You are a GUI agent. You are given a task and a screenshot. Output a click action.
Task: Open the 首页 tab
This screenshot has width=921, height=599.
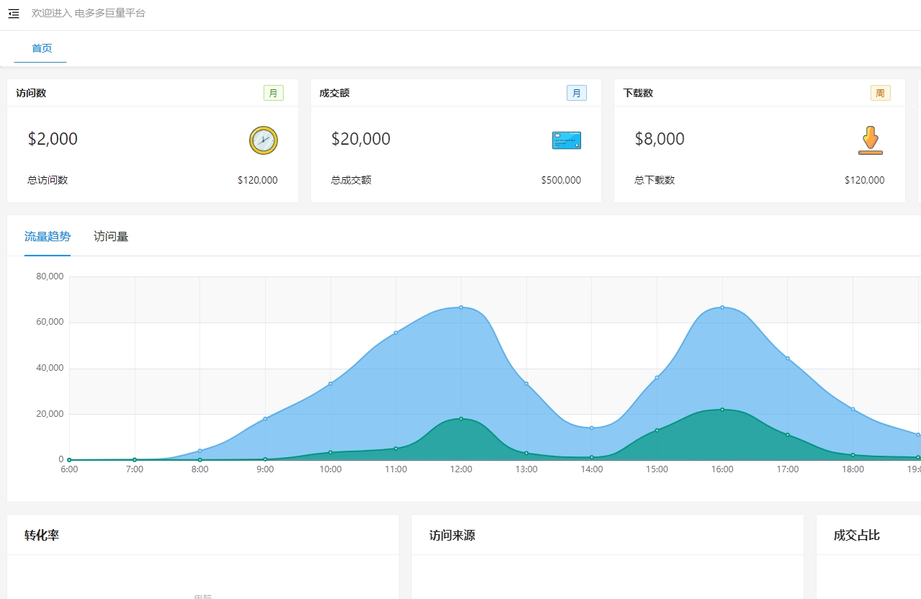tap(42, 48)
